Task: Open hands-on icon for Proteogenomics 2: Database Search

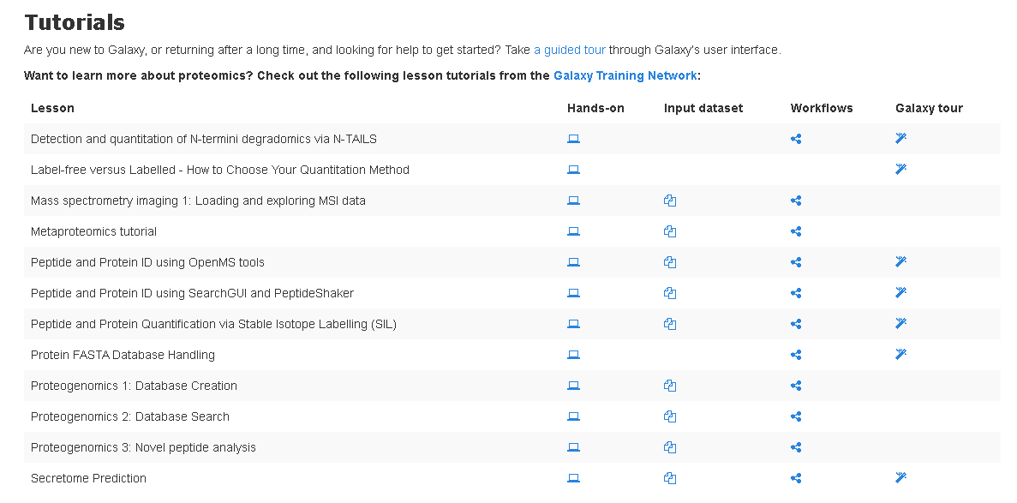Action: coord(574,416)
